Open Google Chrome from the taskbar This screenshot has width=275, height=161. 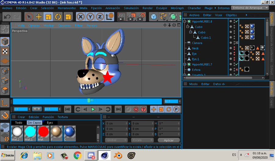(77, 156)
